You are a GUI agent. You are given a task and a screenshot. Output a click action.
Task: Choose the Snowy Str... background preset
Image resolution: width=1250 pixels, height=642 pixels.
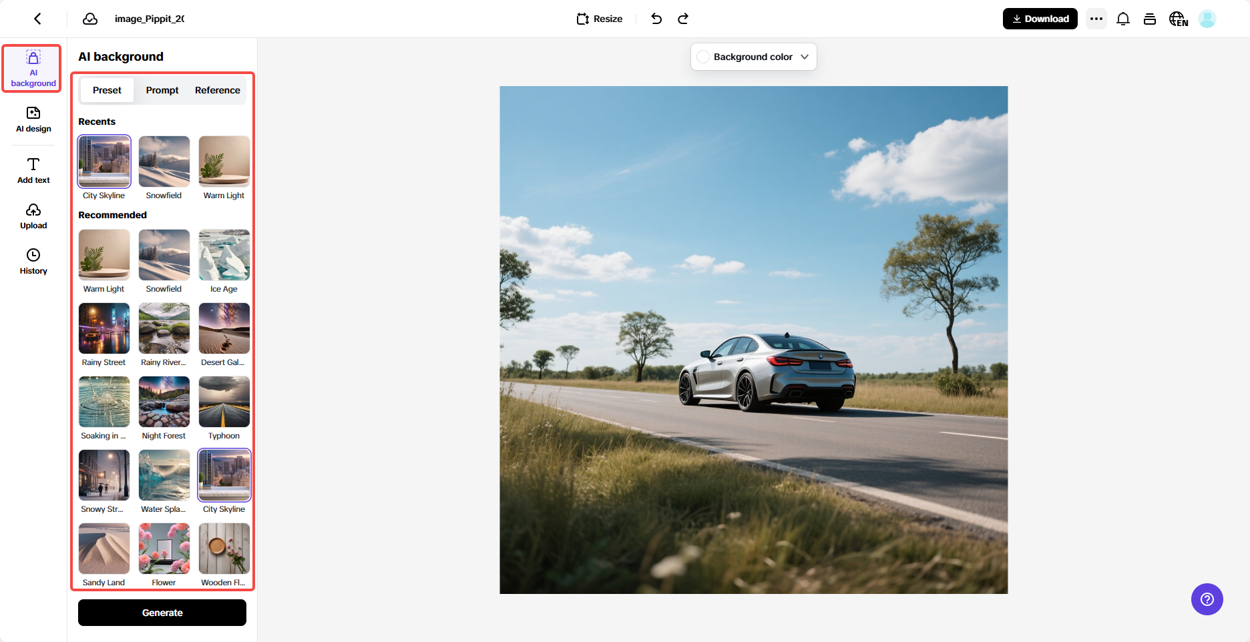(x=104, y=475)
